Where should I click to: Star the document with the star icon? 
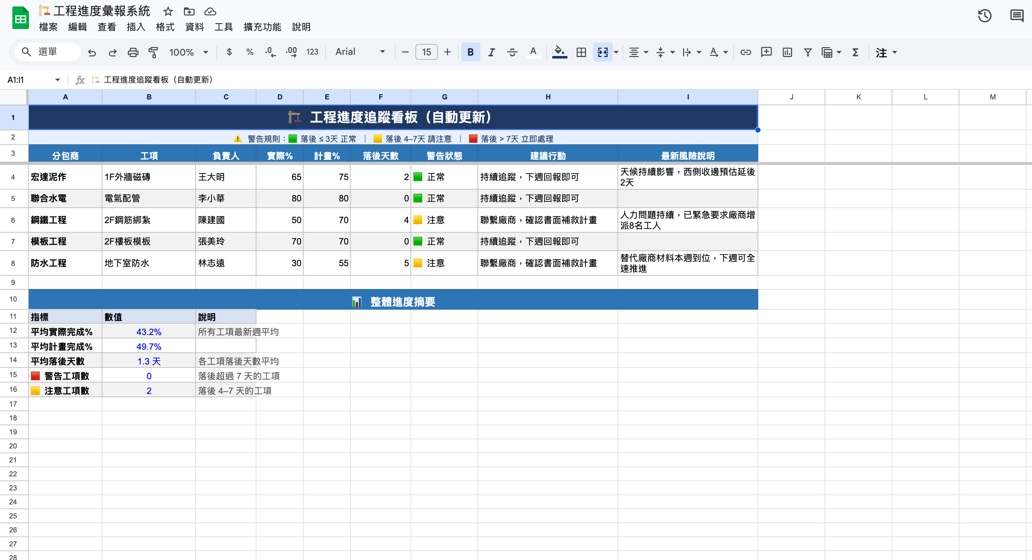pyautogui.click(x=168, y=11)
